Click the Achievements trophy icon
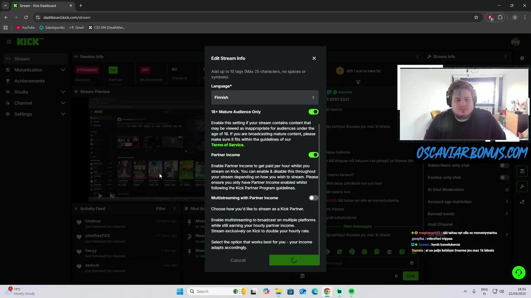 click(x=7, y=81)
